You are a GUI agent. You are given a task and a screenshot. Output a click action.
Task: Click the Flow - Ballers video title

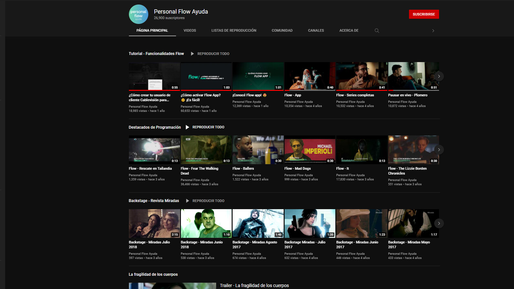[x=243, y=168]
